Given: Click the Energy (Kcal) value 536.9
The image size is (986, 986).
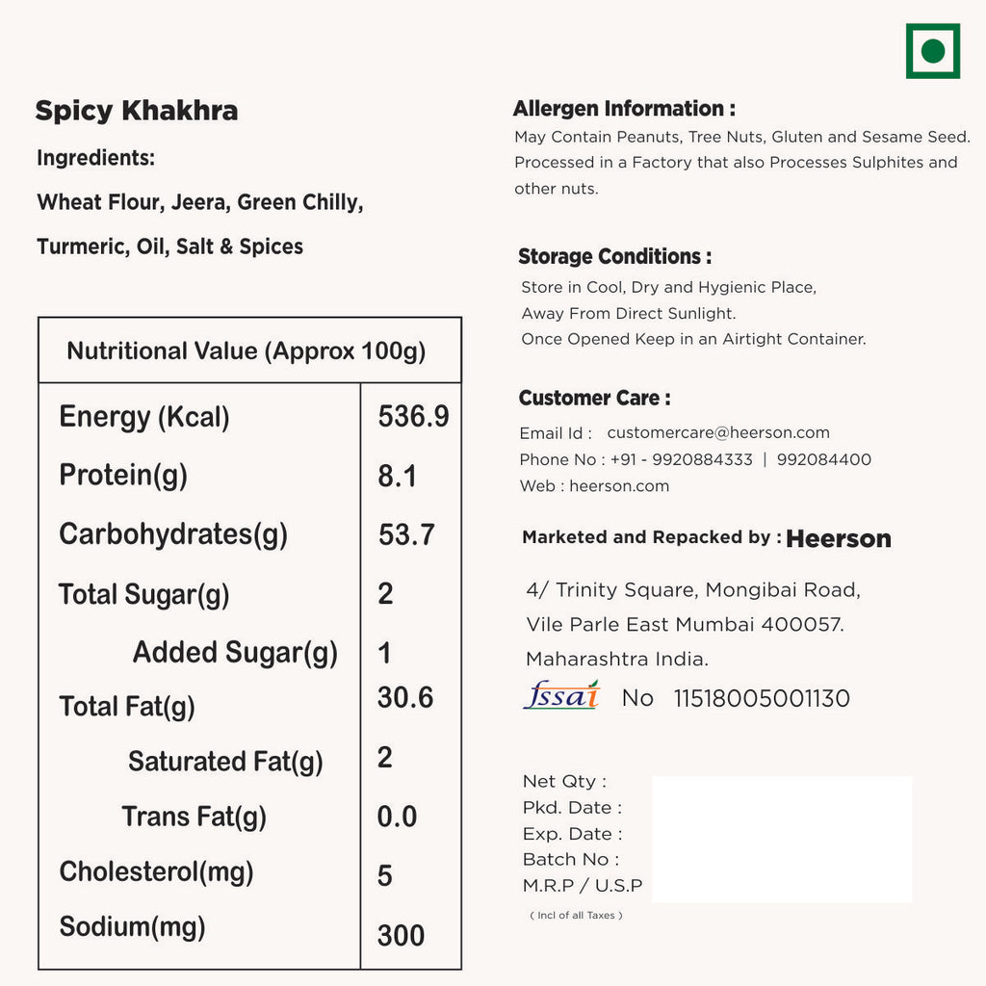Looking at the screenshot, I should (413, 417).
